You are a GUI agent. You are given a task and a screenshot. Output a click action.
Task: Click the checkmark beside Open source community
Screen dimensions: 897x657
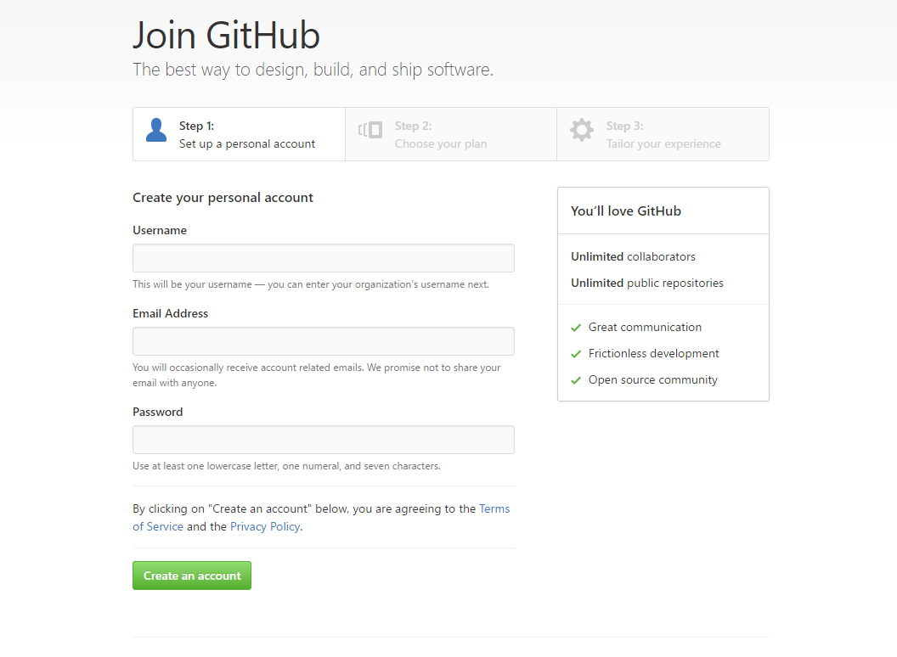(576, 380)
